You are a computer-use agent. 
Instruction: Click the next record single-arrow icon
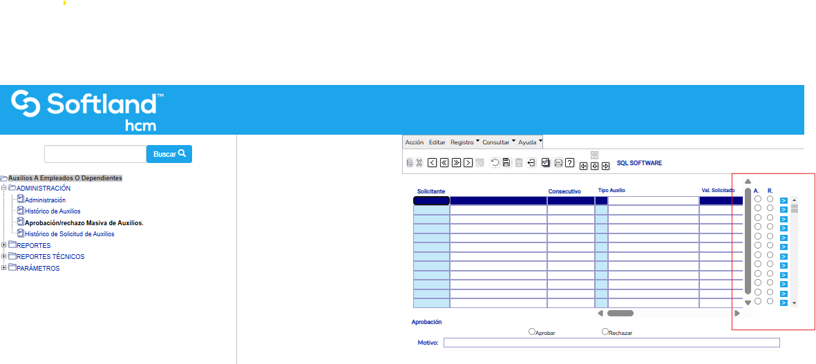pyautogui.click(x=468, y=163)
